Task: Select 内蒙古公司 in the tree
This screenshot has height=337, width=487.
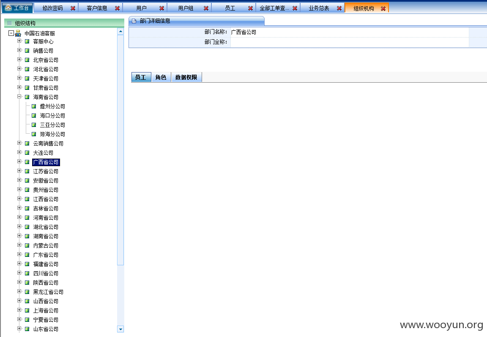Action: tap(46, 245)
